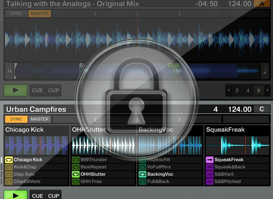
Task: Trigger the VoFullPhrs sample cell
Action: (170, 167)
